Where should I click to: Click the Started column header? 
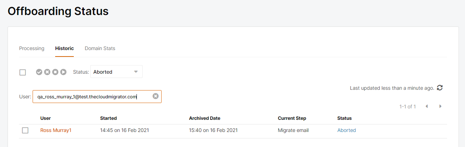pos(109,118)
